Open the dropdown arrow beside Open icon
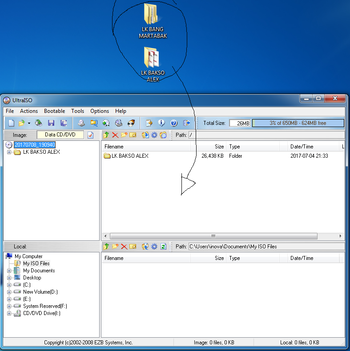The height and width of the screenshot is (351, 350). pyautogui.click(x=29, y=123)
